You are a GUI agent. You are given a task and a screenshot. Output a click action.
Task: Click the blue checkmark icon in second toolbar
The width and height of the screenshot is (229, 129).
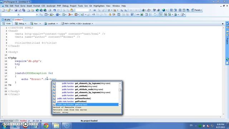point(132,14)
